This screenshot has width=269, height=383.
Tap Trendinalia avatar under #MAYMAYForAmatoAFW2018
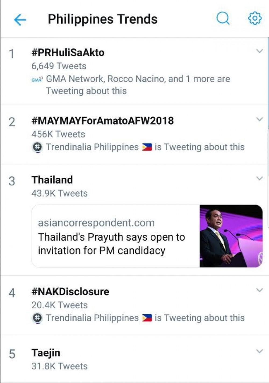click(x=37, y=147)
